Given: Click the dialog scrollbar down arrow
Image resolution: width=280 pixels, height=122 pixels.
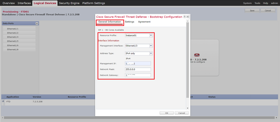Looking at the screenshot, I should [188, 108].
